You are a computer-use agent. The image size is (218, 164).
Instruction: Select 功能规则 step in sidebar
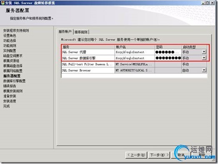pos(10,45)
